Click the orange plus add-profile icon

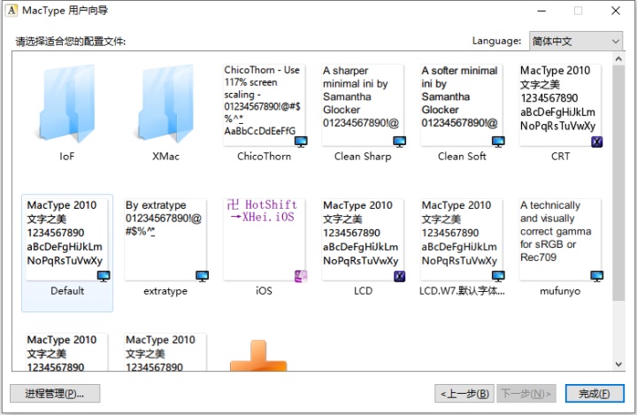pos(258,356)
